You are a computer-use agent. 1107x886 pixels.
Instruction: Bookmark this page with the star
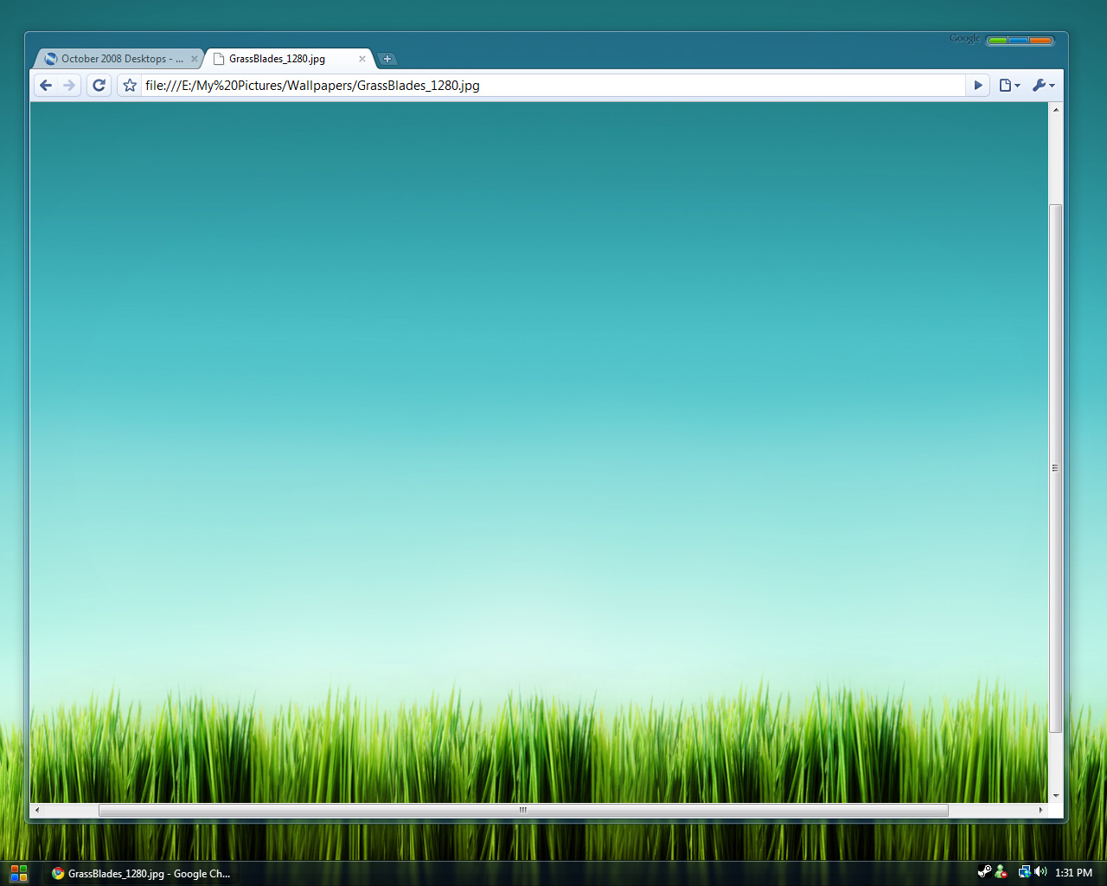click(130, 85)
